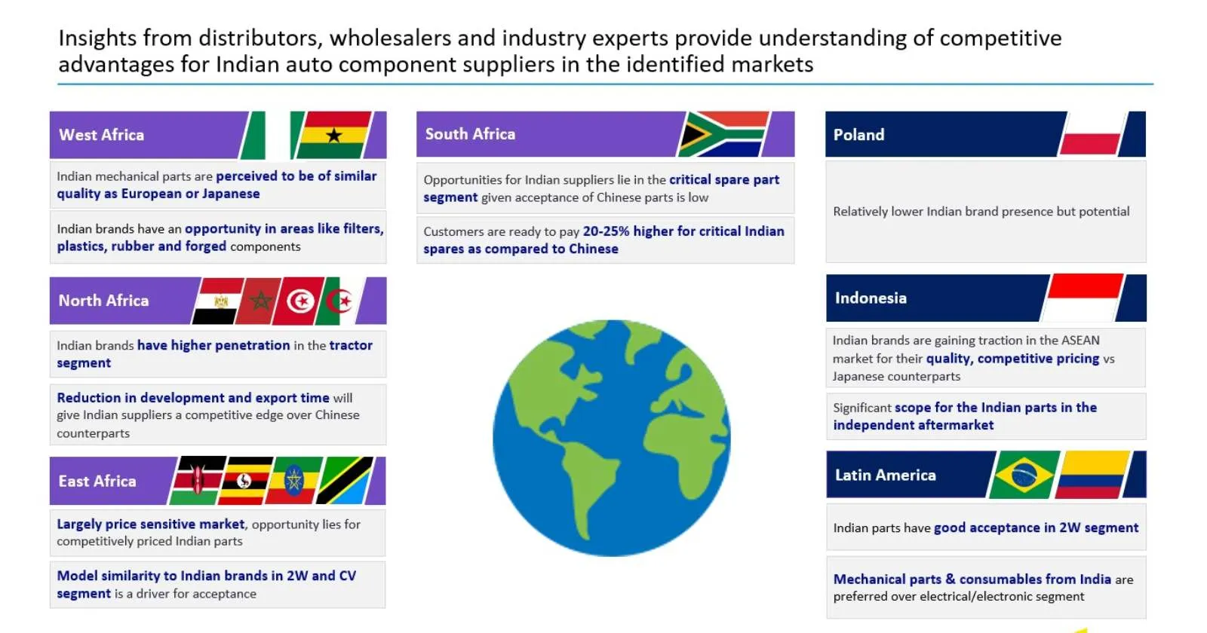Viewport: 1207px width, 633px height.
Task: Select the Tanzania flag icon
Action: 345,480
